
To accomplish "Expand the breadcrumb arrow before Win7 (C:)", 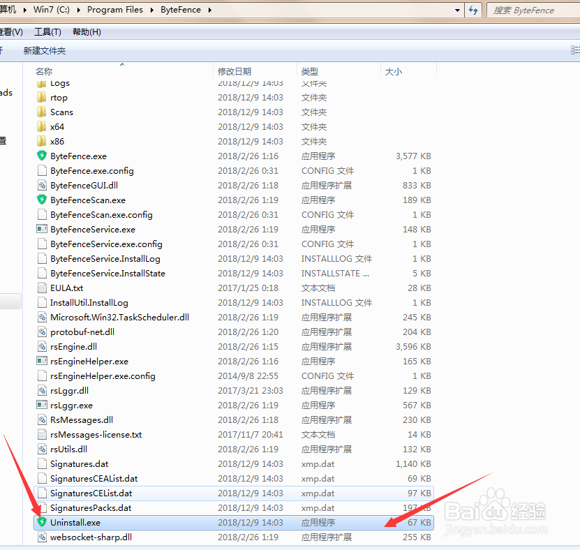I will tap(25, 10).
